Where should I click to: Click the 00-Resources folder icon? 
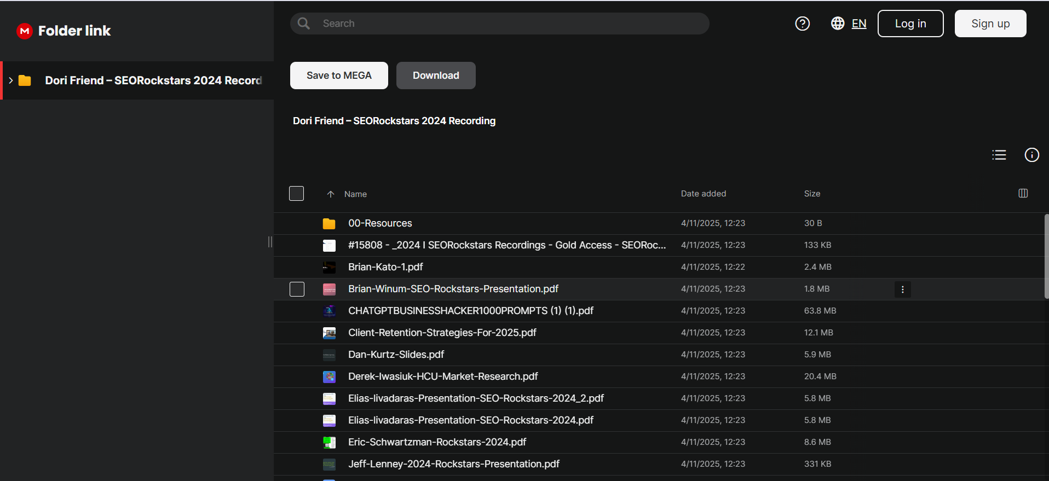pos(329,223)
